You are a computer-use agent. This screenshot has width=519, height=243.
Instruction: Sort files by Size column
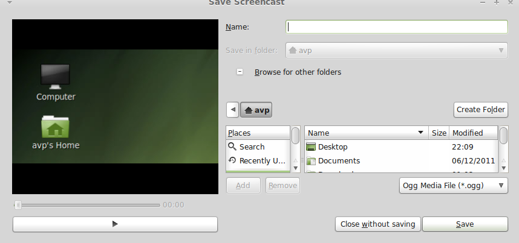click(439, 133)
